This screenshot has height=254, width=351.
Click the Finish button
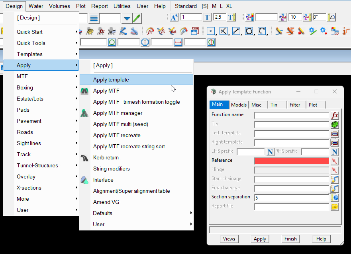290,239
